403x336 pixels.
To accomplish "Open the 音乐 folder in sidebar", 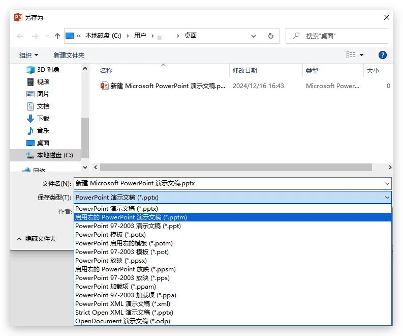I will [x=43, y=131].
